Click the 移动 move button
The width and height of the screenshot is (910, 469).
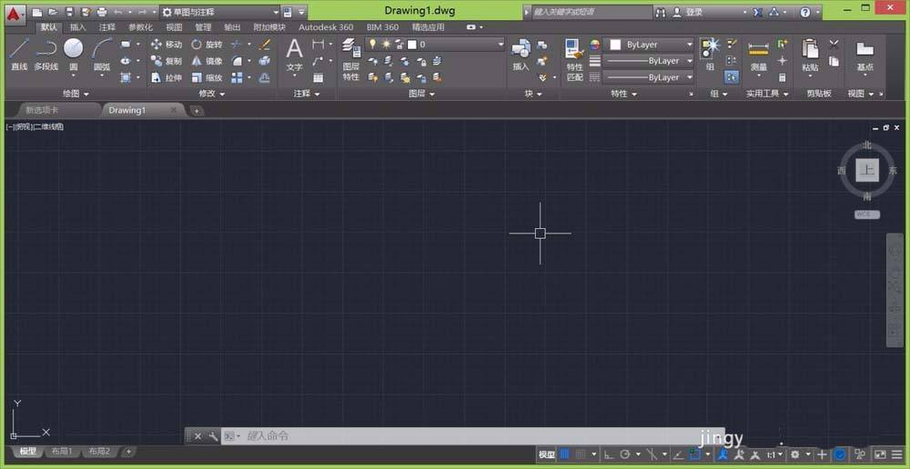click(167, 44)
